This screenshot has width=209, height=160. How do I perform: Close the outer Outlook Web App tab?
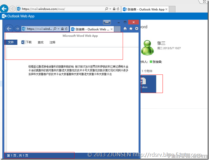(x=166, y=9)
